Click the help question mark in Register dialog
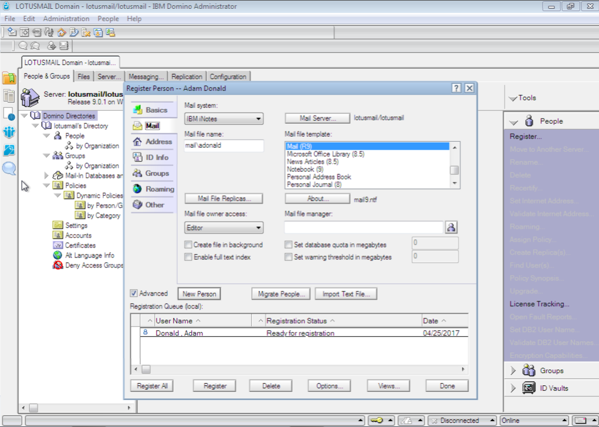 (x=456, y=88)
